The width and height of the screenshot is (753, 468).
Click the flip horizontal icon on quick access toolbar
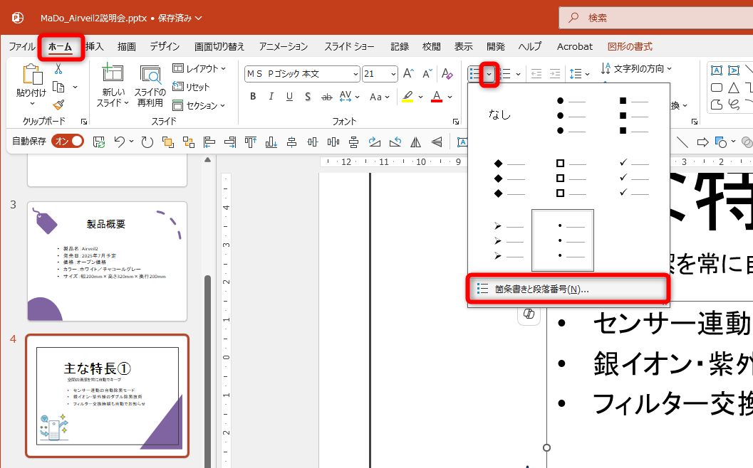pos(415,142)
